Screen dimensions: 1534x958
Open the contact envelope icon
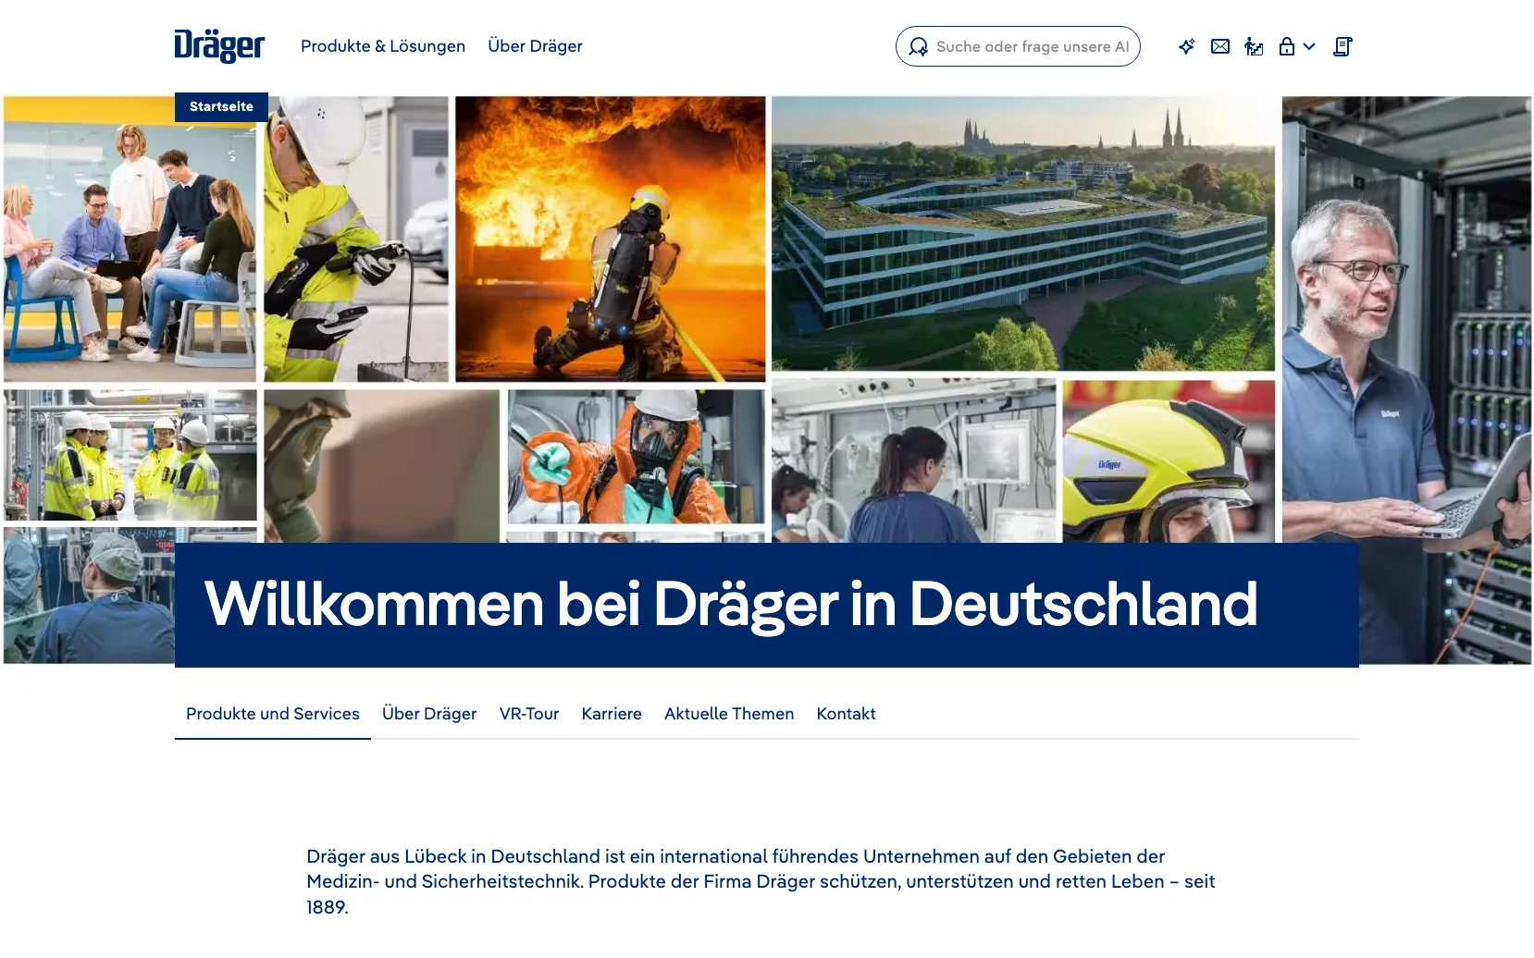[x=1220, y=46]
